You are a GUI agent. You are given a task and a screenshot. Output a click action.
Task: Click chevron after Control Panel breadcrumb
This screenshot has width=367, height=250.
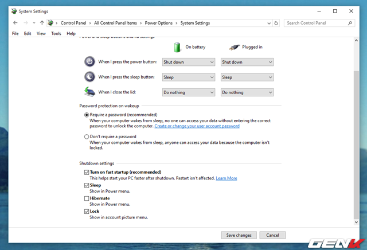point(90,23)
